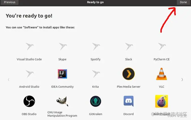Click the IDEA Community label
The width and height of the screenshot is (191, 120).
[x=62, y=87]
